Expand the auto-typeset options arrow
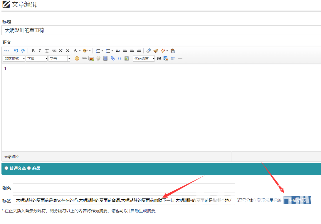Image resolution: width=321 pixels, height=224 pixels. (167, 51)
